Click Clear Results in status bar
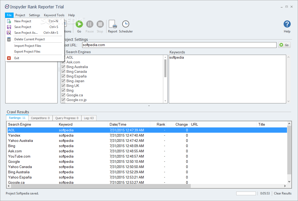 point(283,193)
